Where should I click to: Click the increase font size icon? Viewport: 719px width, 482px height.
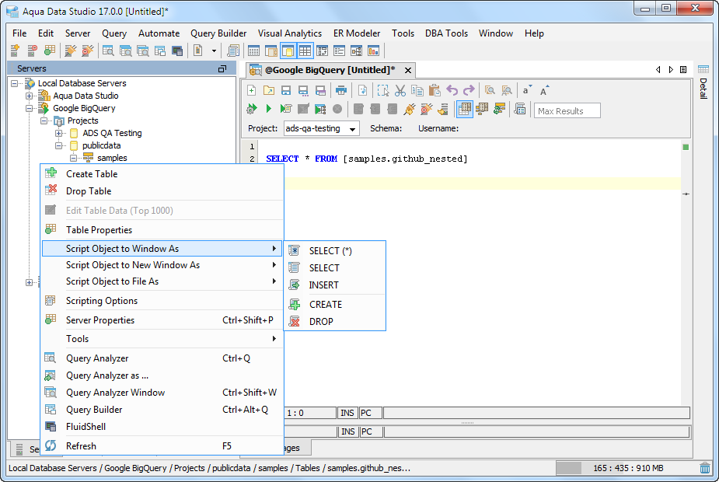click(544, 90)
